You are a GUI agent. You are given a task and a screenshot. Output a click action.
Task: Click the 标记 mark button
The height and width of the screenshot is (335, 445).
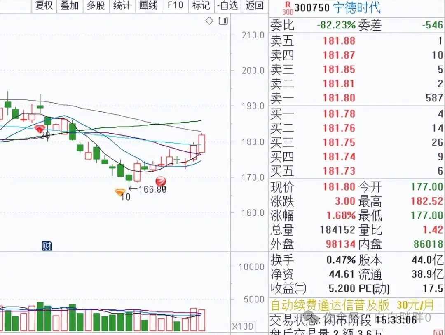tap(201, 5)
